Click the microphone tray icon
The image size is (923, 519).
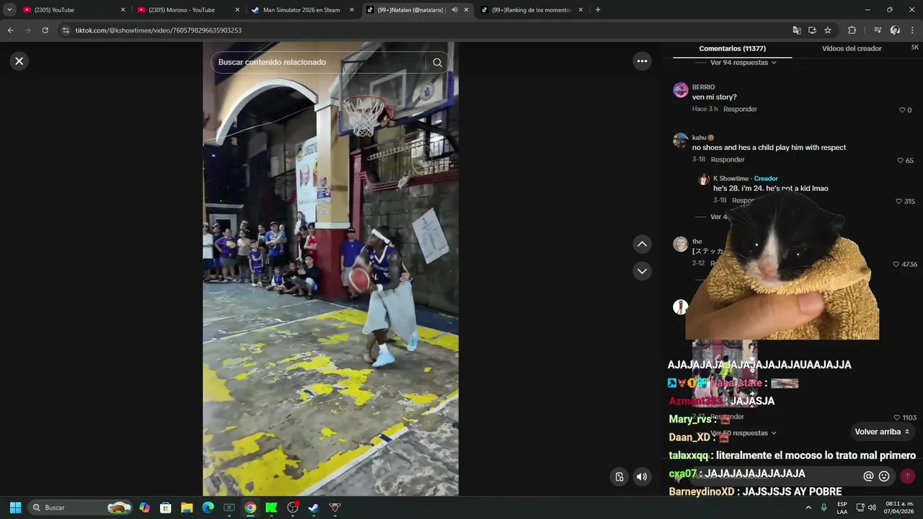click(x=824, y=507)
